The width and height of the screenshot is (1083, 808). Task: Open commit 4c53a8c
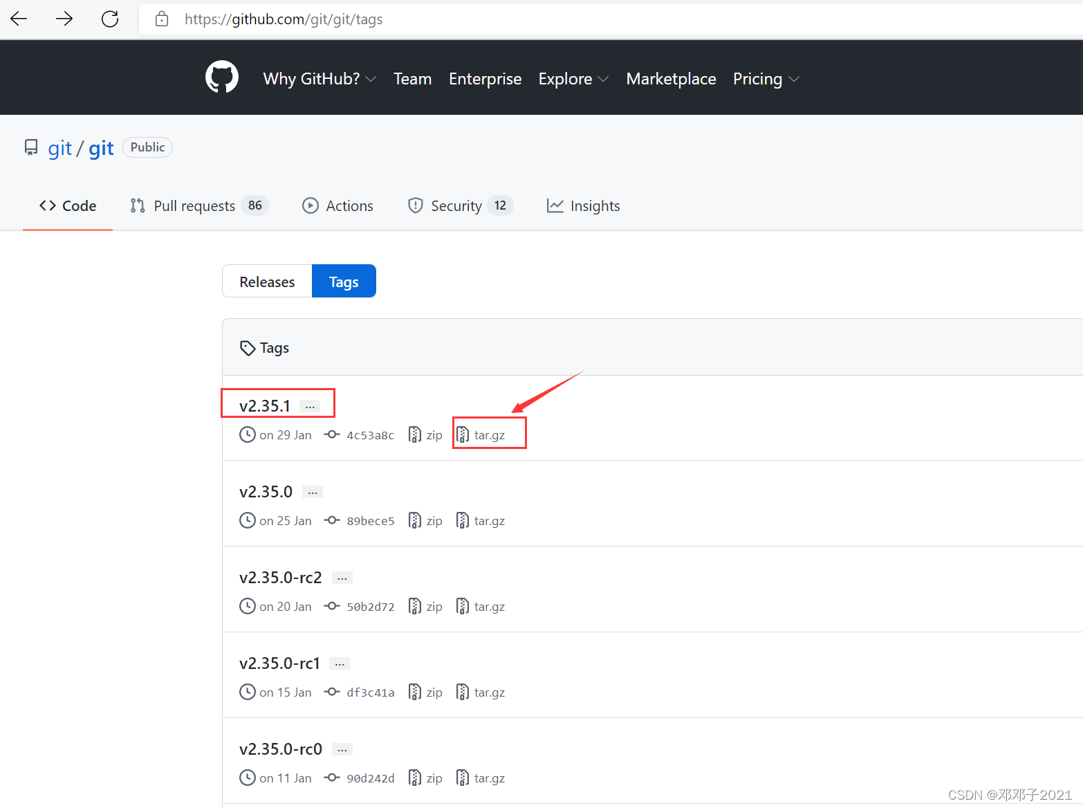coord(370,435)
